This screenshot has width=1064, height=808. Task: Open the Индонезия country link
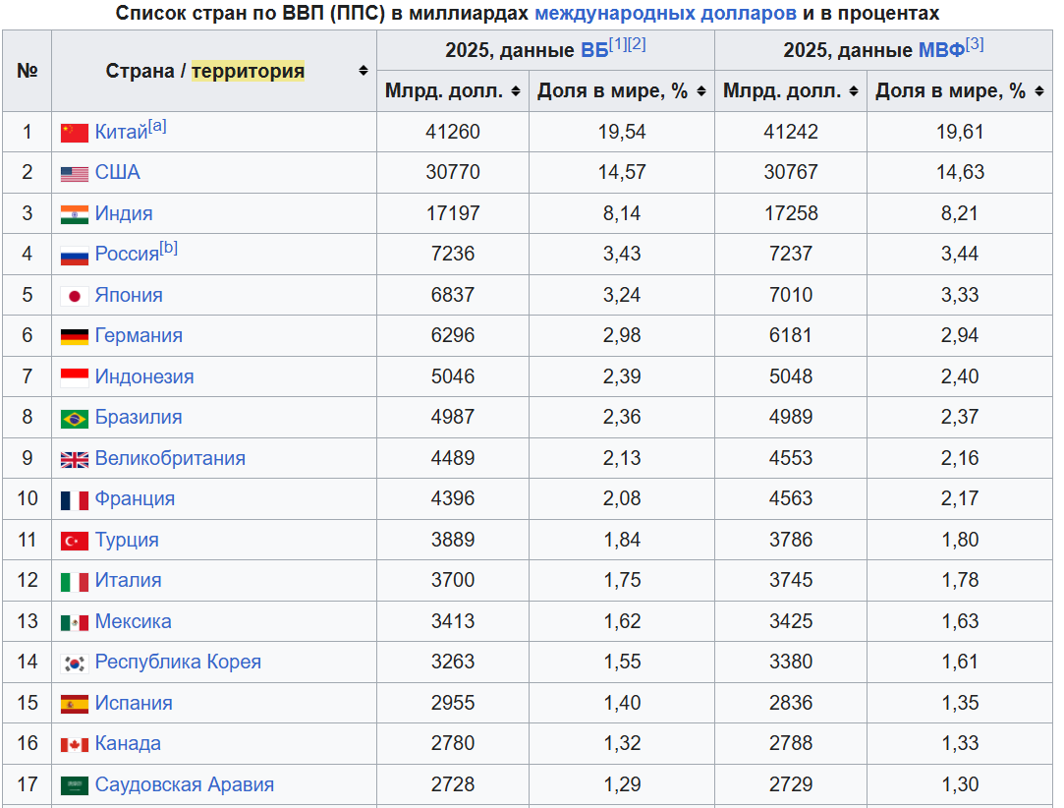pos(144,376)
